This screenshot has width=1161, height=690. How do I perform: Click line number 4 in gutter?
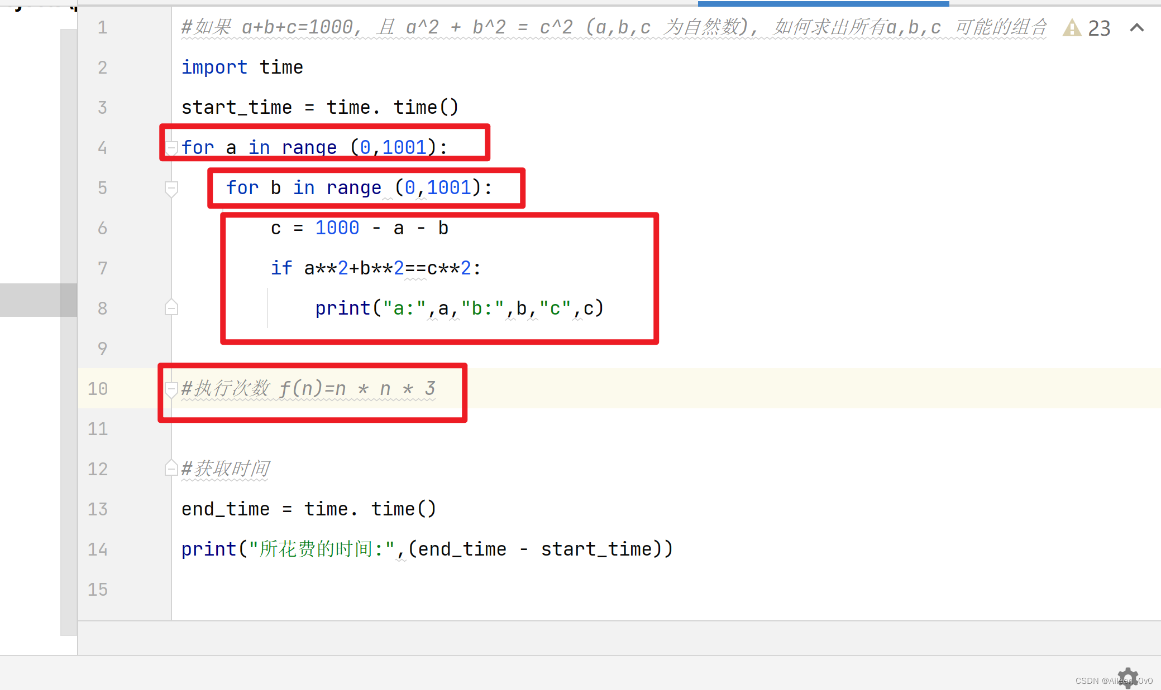coord(102,148)
